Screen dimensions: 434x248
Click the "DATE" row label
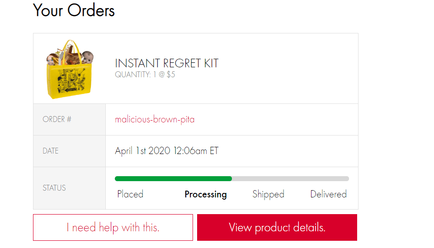tap(51, 151)
